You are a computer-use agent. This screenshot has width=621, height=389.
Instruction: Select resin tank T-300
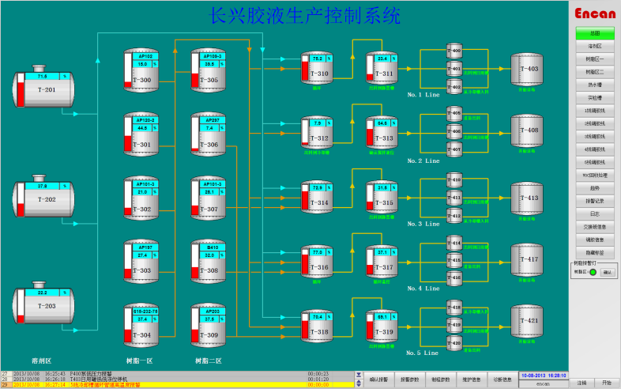141,70
